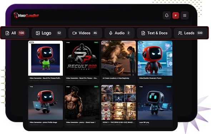Screen dimensions: 211x134
Task: Click 'AI Creator Academy: A New Beginning' title
Action: coord(116,78)
